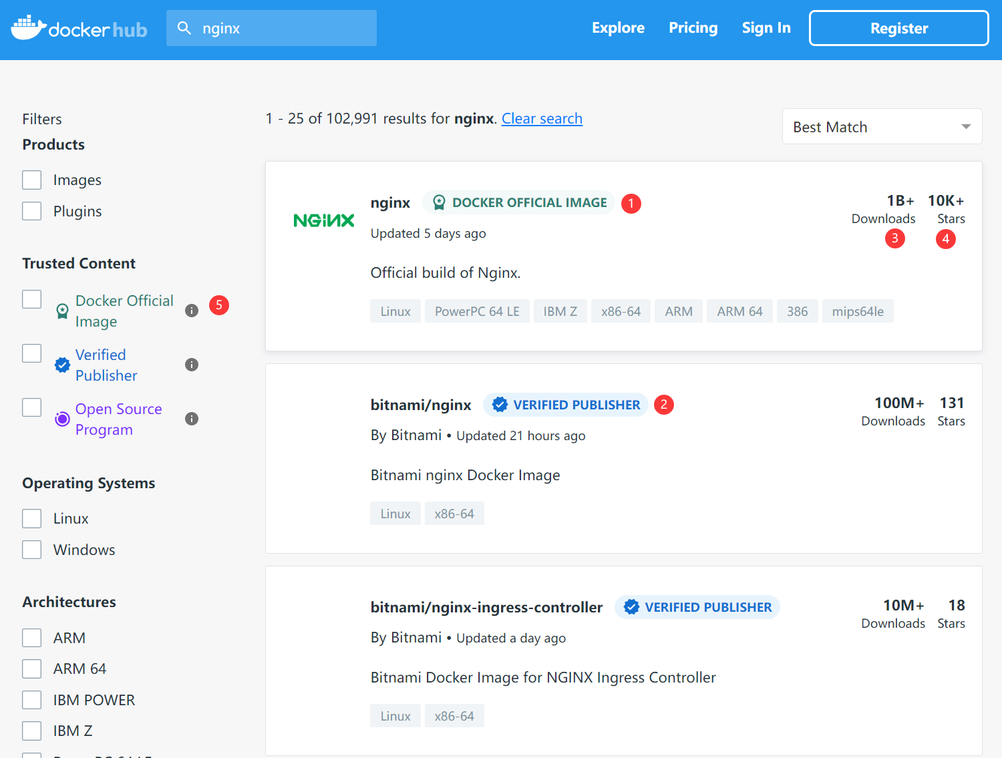Click Verified Publisher badge on bitnami/nginx
The width and height of the screenshot is (1002, 758).
(566, 405)
